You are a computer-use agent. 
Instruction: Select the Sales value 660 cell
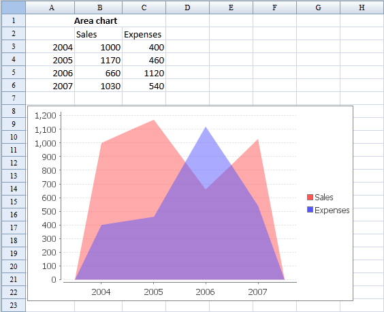pyautogui.click(x=99, y=72)
